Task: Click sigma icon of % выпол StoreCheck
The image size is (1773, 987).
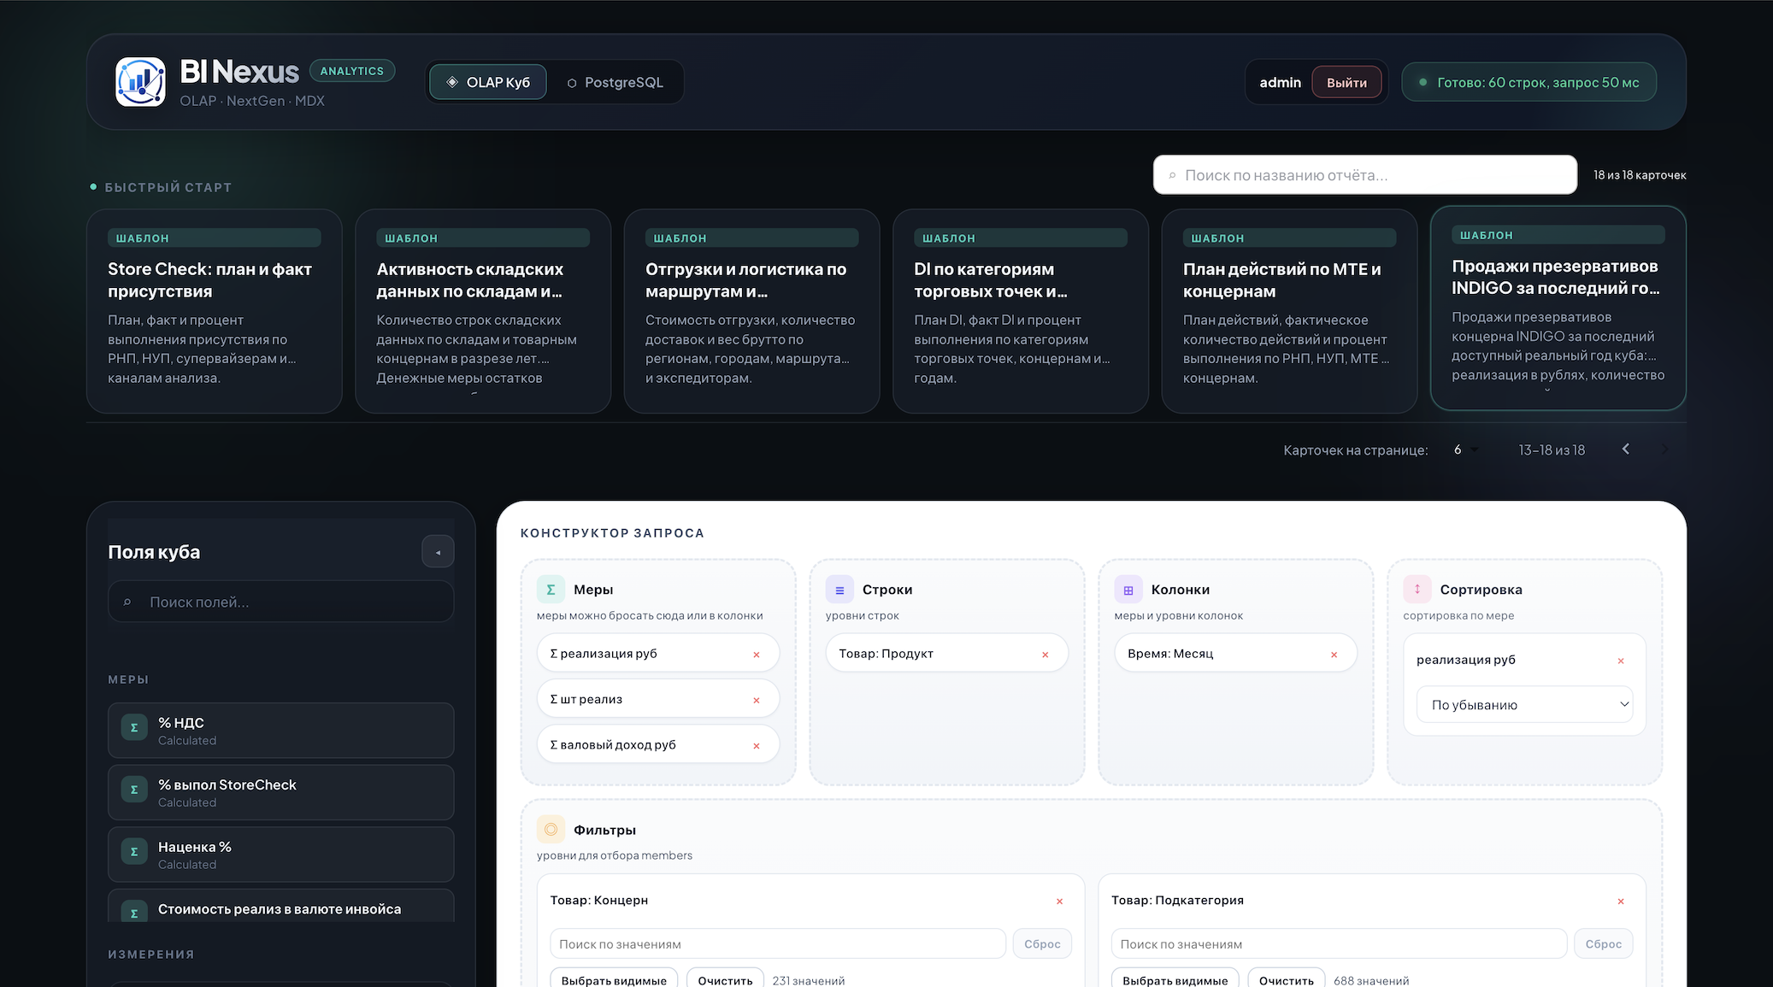Action: pyautogui.click(x=134, y=790)
